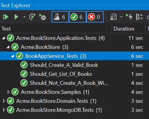The width and height of the screenshot is (149, 119).
Task: Run failed tests icon
Action: point(43,17)
